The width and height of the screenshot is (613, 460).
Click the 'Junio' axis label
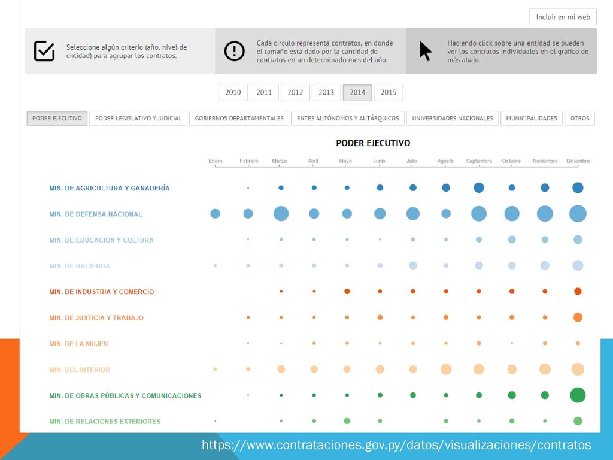(x=379, y=161)
